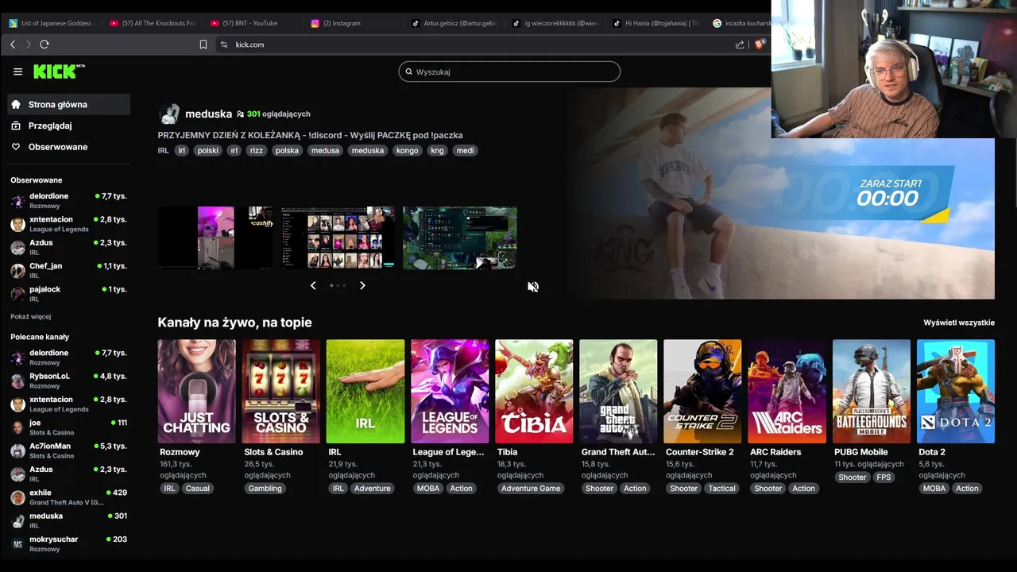1017x572 pixels.
Task: Click the site settings icon beside kick.com
Action: 224,44
